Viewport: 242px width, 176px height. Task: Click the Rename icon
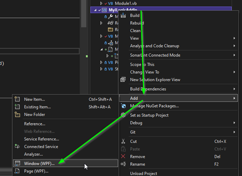click(x=123, y=164)
